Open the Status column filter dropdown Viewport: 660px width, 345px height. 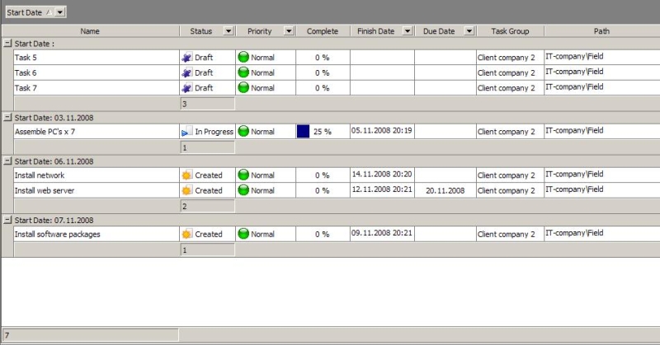tap(229, 31)
